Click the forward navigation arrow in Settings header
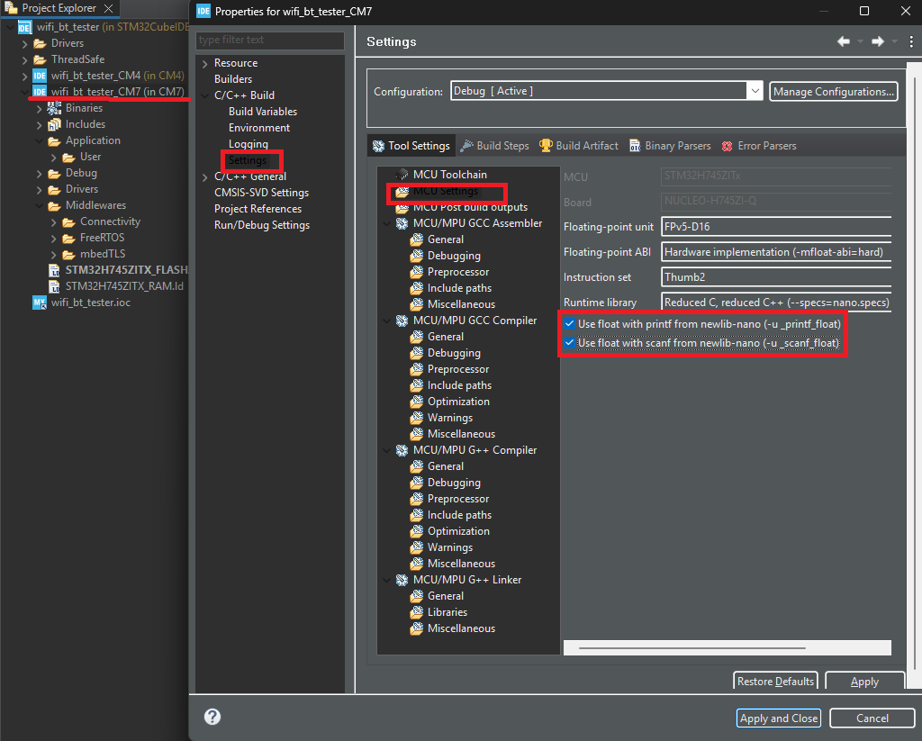 pos(878,41)
